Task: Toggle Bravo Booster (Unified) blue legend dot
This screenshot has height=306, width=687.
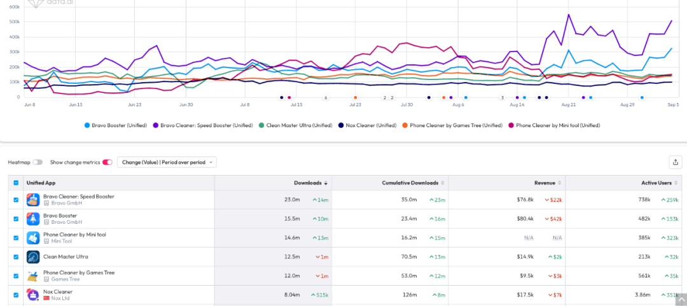Action: coord(87,125)
